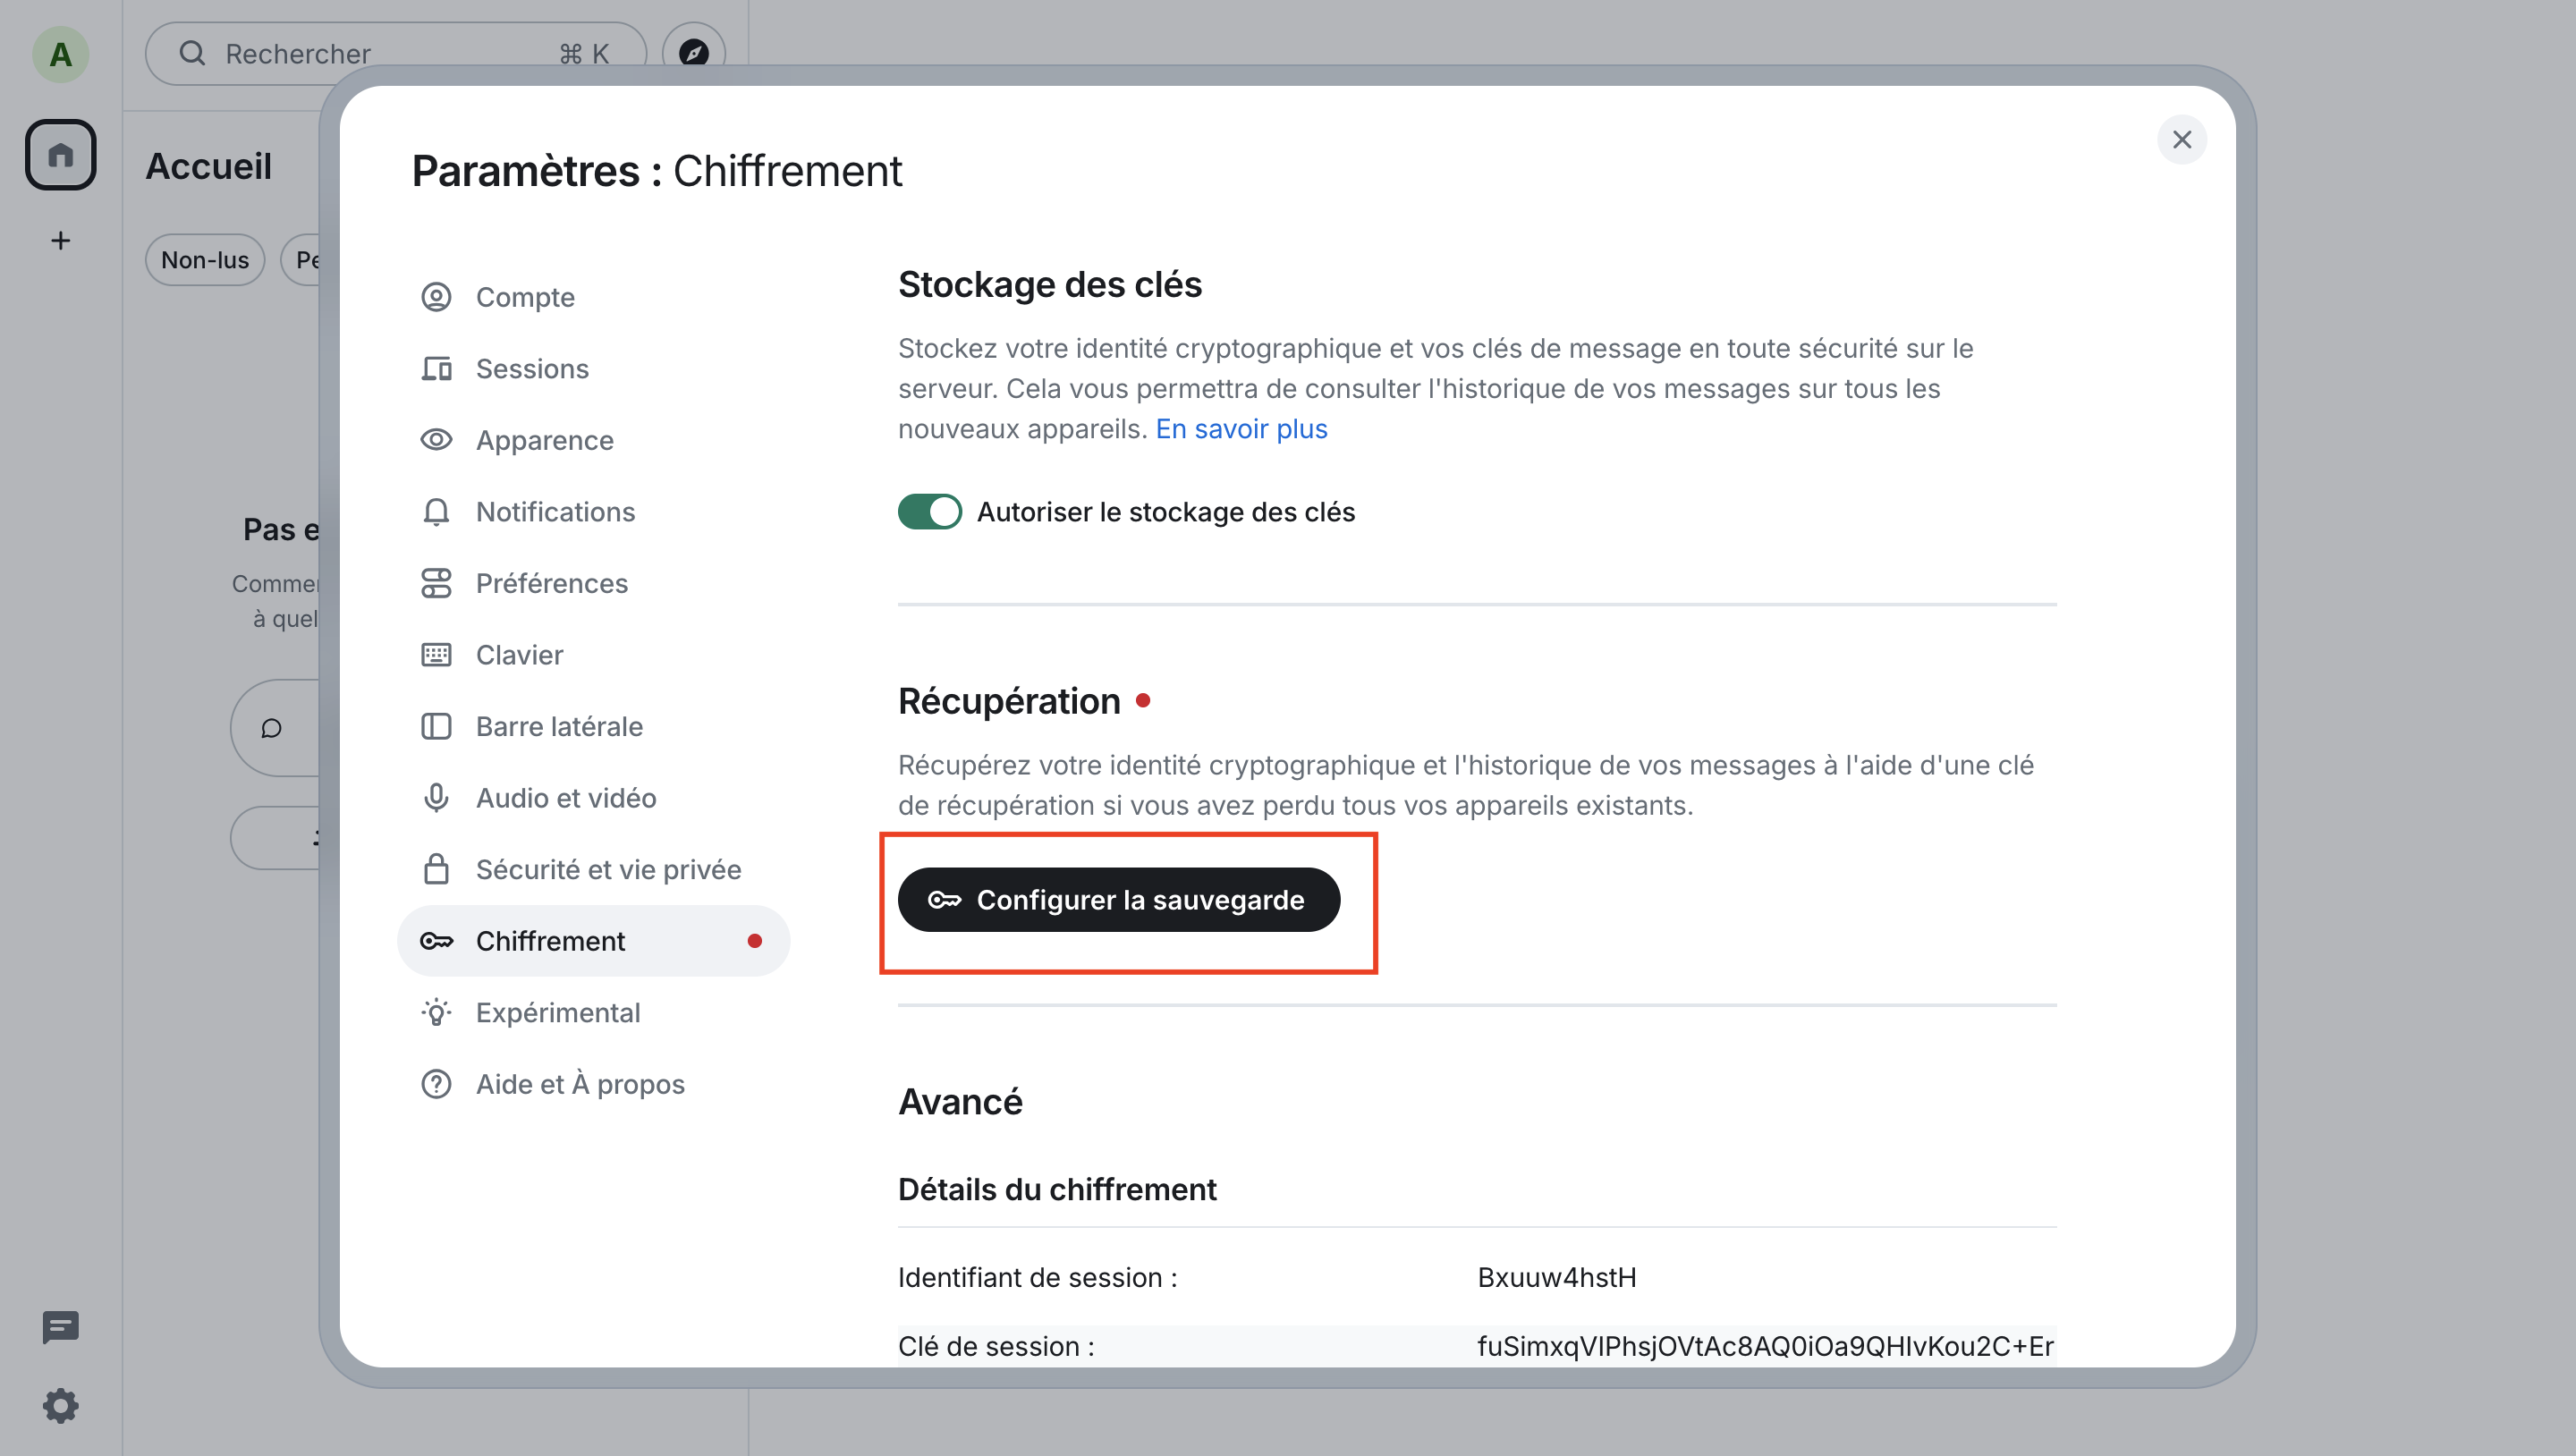Follow the En savoir plus link

point(1241,429)
